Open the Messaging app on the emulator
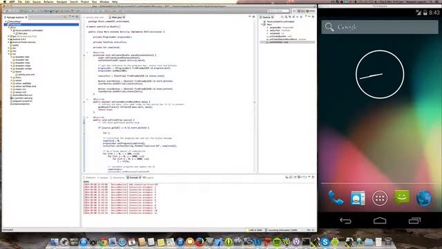This screenshot has width=442, height=249. coord(402,197)
